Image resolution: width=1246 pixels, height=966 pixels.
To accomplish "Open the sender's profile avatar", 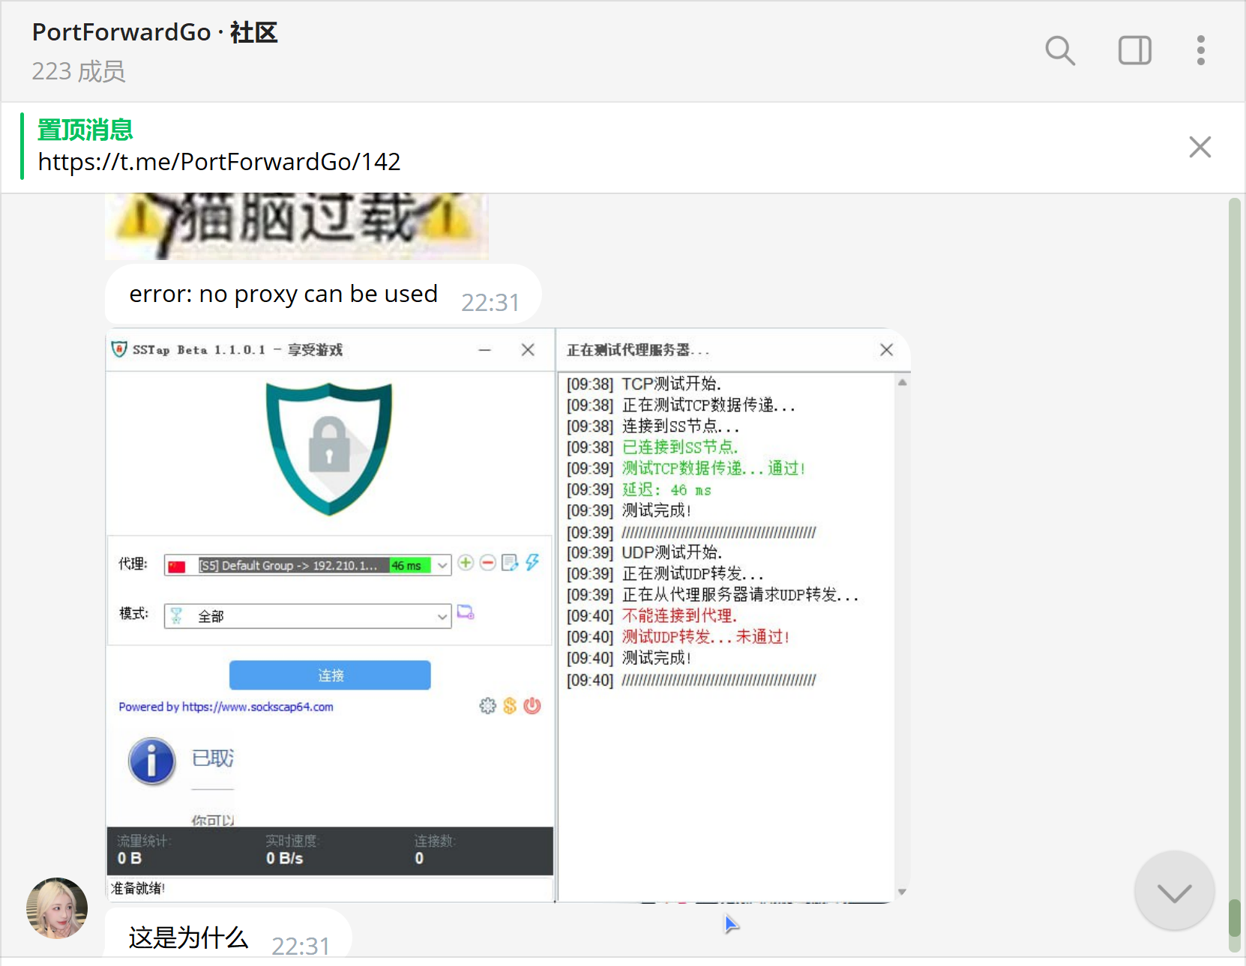I will pos(57,908).
